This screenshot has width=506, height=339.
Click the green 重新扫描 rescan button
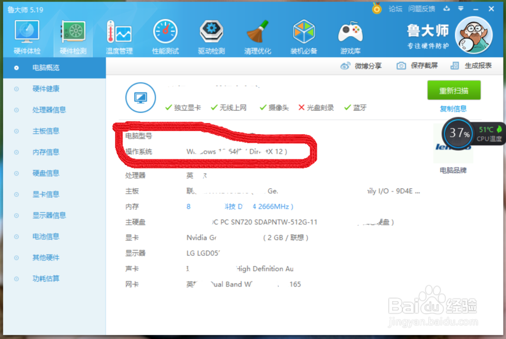454,90
